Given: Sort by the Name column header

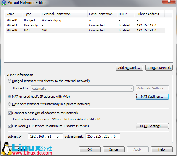Looking at the screenshot, I should point(13,14).
